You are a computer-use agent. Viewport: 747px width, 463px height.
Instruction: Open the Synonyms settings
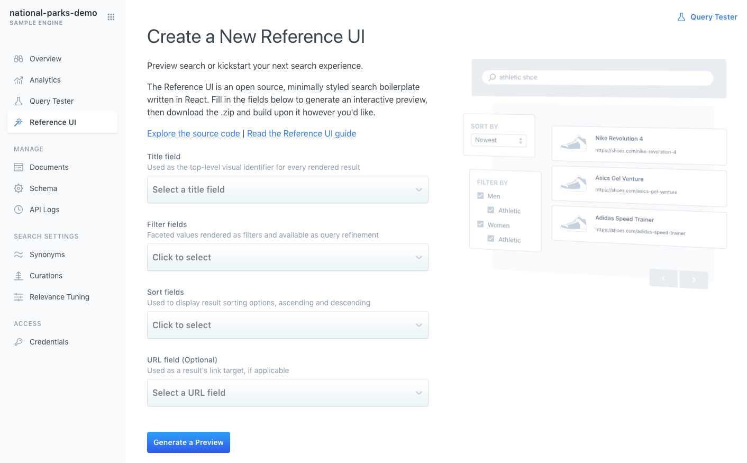click(x=19, y=254)
